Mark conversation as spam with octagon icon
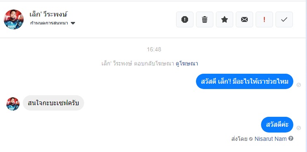Screen dimensions: 307x152 [x=185, y=19]
